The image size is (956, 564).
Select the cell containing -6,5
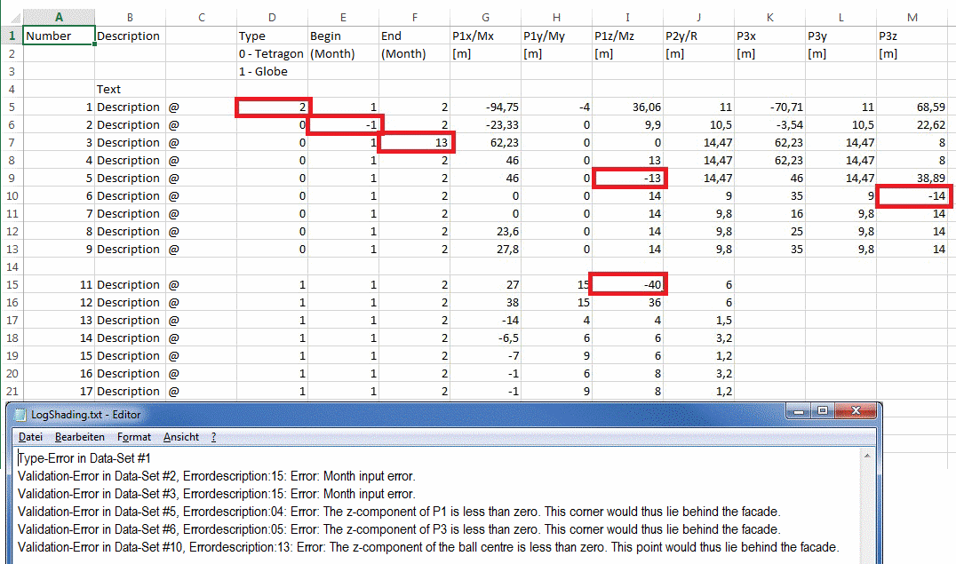click(x=485, y=338)
